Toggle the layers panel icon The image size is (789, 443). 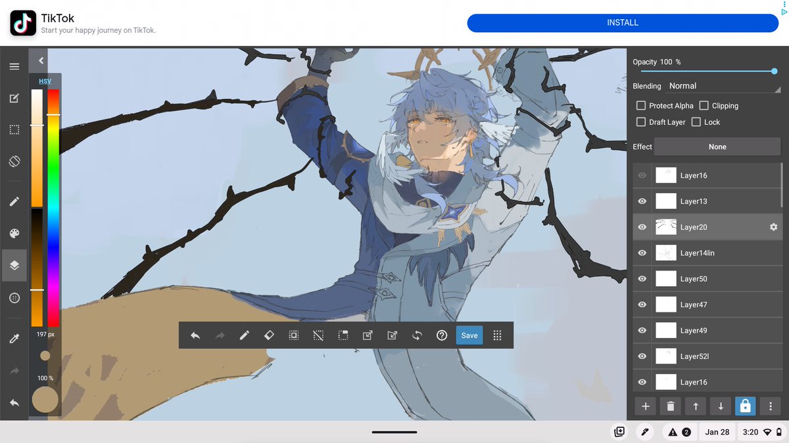tap(14, 266)
